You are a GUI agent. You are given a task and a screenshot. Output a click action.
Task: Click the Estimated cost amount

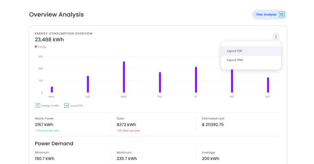click(x=213, y=125)
